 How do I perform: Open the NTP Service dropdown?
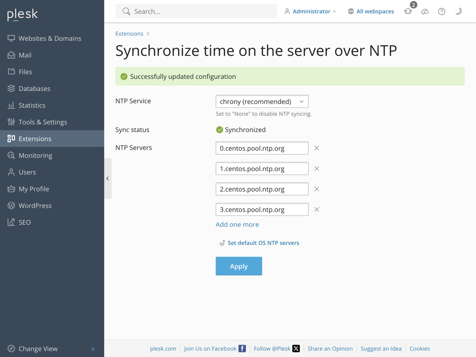click(262, 101)
